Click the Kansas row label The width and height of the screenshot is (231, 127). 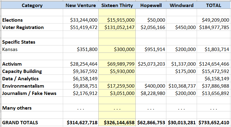pos(10,49)
